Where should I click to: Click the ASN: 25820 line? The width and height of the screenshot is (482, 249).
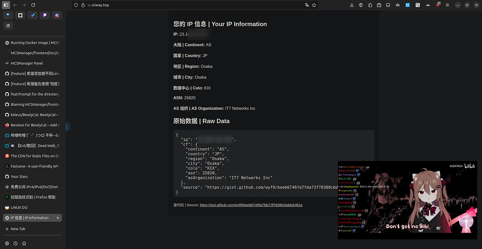(x=185, y=98)
